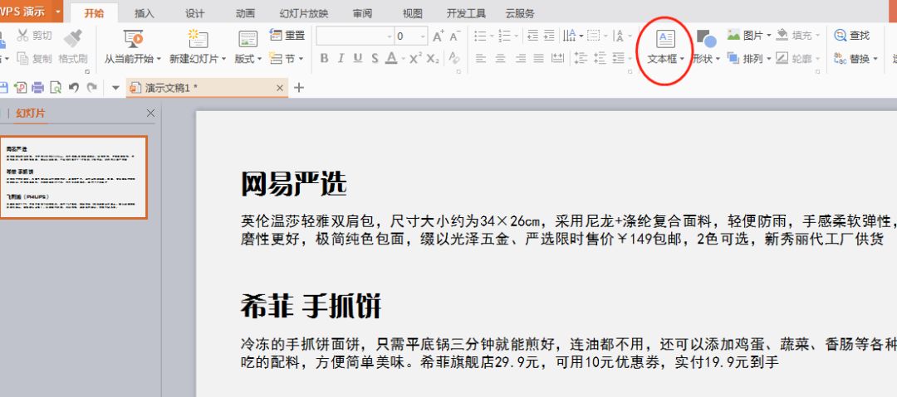Decrease indent level icon
Viewport: 897px width, 397px height.
(532, 36)
